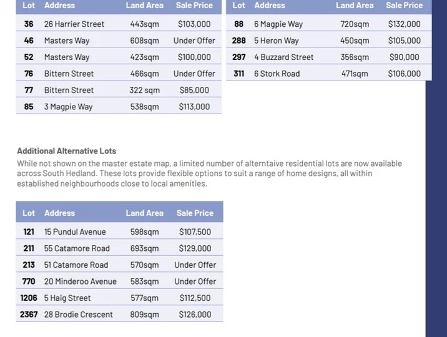This screenshot has width=447, height=337.
Task: Select the Lot 36 26 Harrier Street row
Action: [x=119, y=23]
